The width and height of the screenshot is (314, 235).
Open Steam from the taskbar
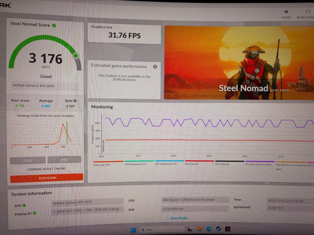tap(218, 229)
